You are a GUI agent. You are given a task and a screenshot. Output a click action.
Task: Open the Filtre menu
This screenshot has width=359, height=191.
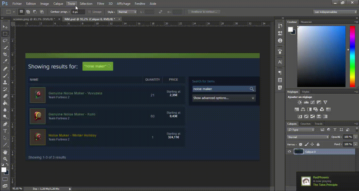tap(101, 4)
